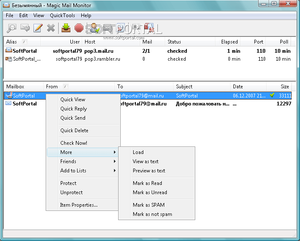The height and width of the screenshot is (241, 300).
Task: Open the QuickTools menu
Action: coord(62,15)
